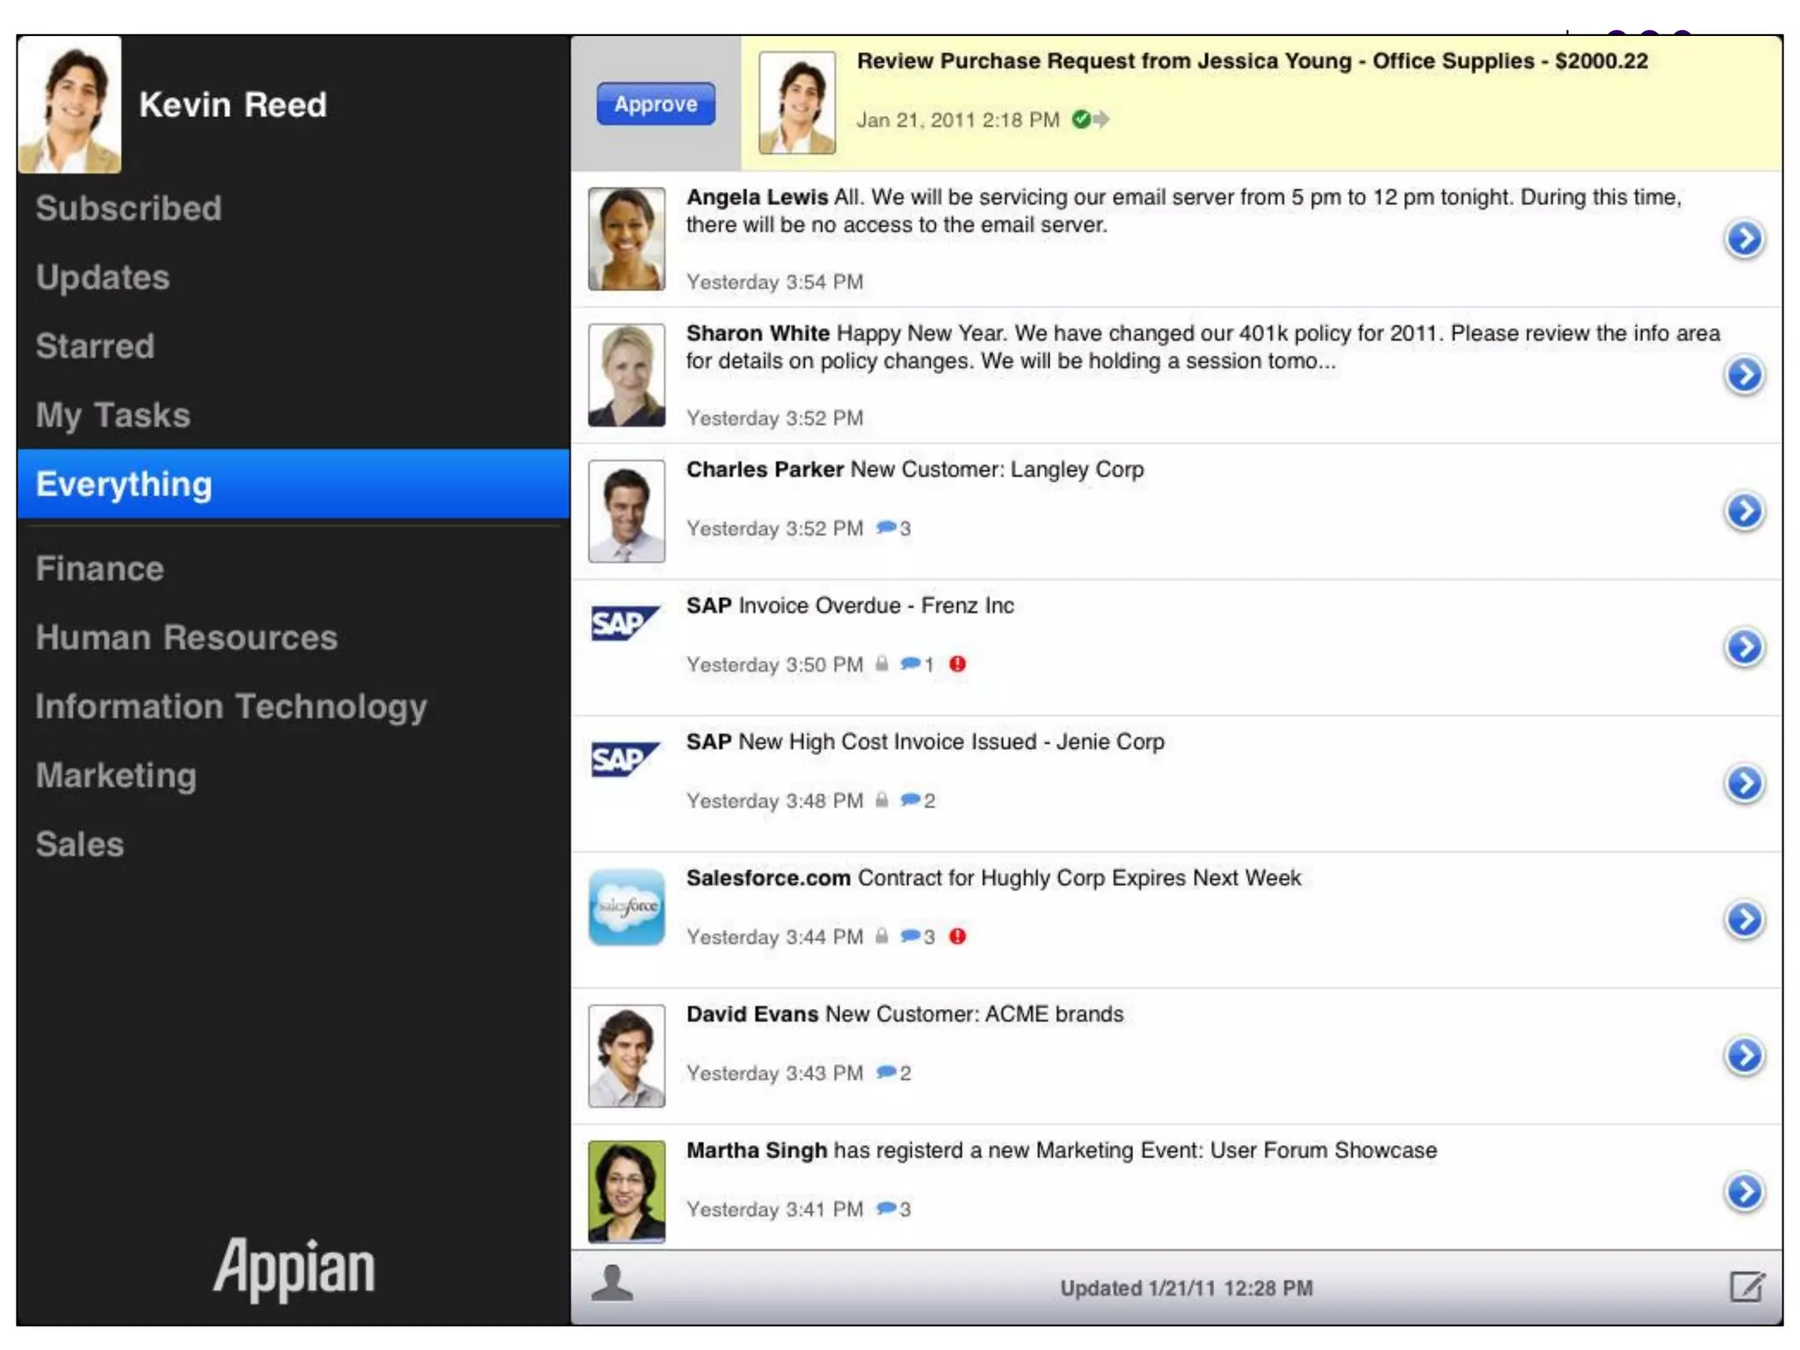Expand Sharon White's 401k policy post

pyautogui.click(x=1744, y=375)
